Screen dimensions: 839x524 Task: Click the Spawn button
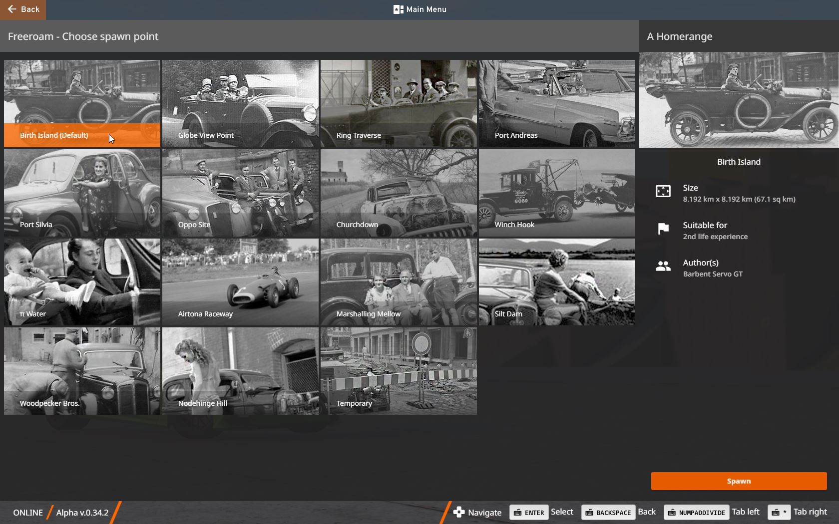tap(739, 481)
